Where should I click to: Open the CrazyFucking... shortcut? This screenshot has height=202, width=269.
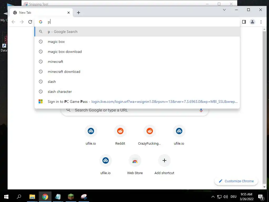click(149, 135)
